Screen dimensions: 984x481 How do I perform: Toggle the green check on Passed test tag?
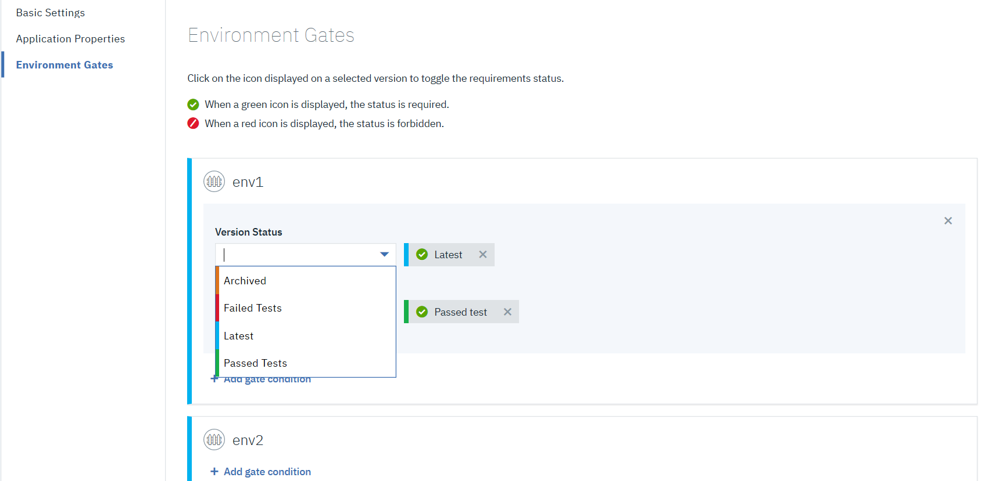[422, 312]
